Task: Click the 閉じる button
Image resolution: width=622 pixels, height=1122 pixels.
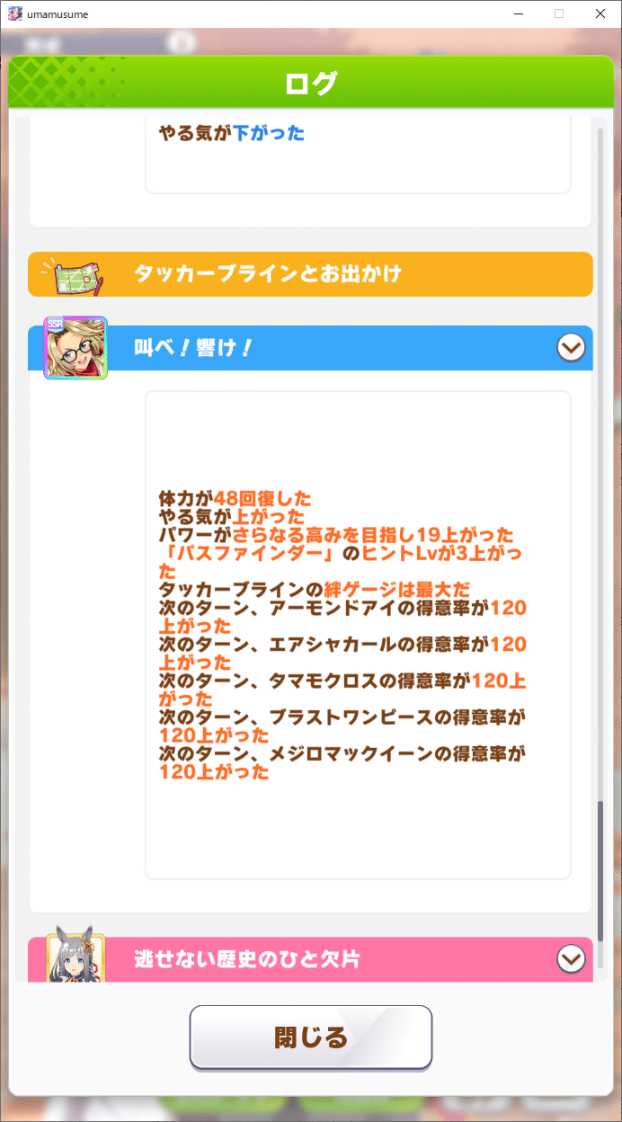Action: [311, 1037]
